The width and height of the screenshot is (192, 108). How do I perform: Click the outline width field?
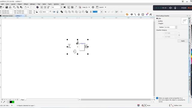pyautogui.click(x=96, y=12)
